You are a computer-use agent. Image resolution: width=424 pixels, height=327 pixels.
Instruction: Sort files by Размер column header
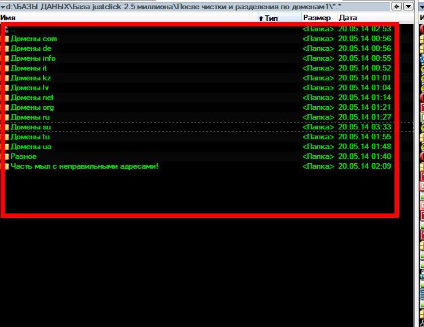(x=319, y=18)
